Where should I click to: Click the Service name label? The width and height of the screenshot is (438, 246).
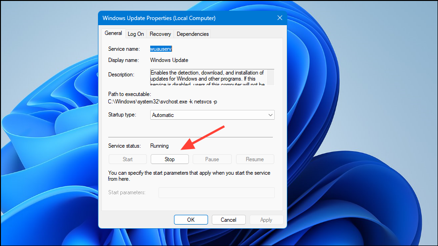[124, 49]
